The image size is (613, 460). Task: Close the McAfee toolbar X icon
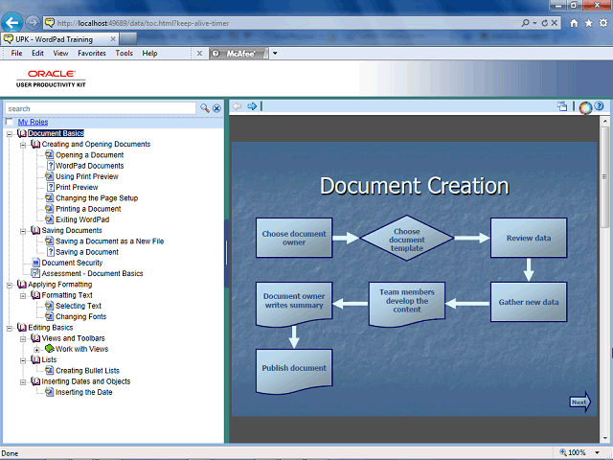click(199, 54)
